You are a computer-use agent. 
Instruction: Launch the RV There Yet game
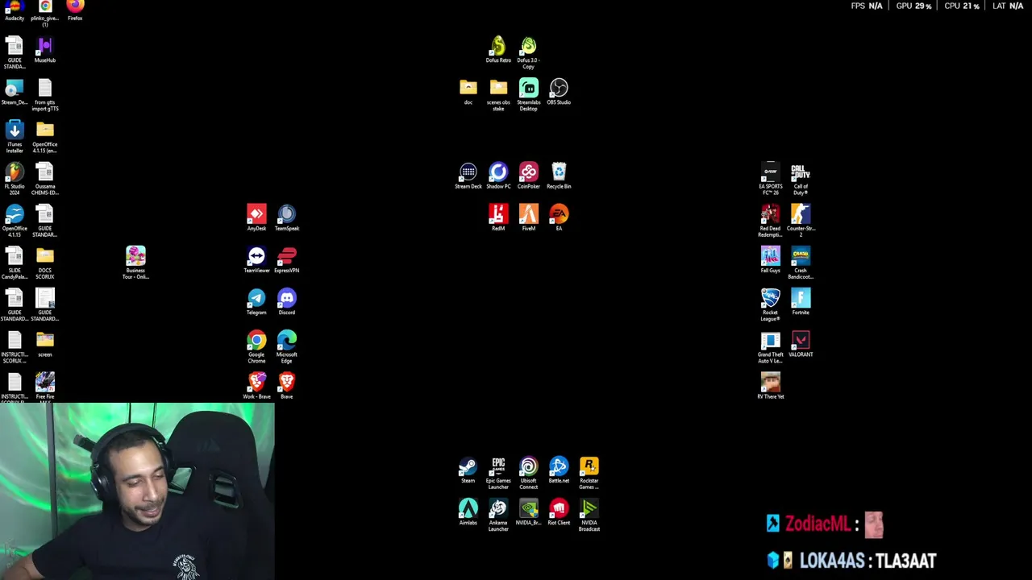pos(771,385)
